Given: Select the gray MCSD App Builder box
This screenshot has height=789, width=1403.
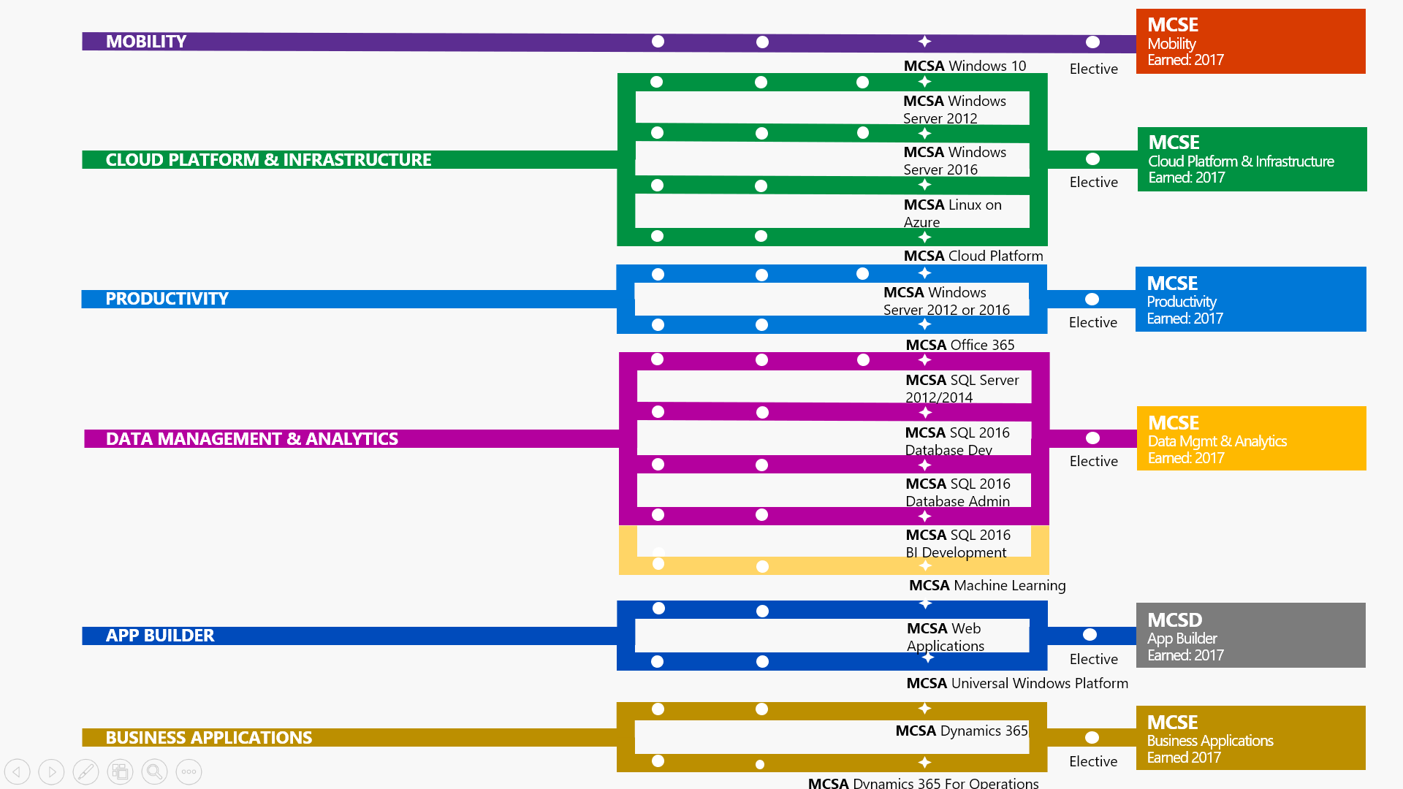Looking at the screenshot, I should tap(1250, 635).
